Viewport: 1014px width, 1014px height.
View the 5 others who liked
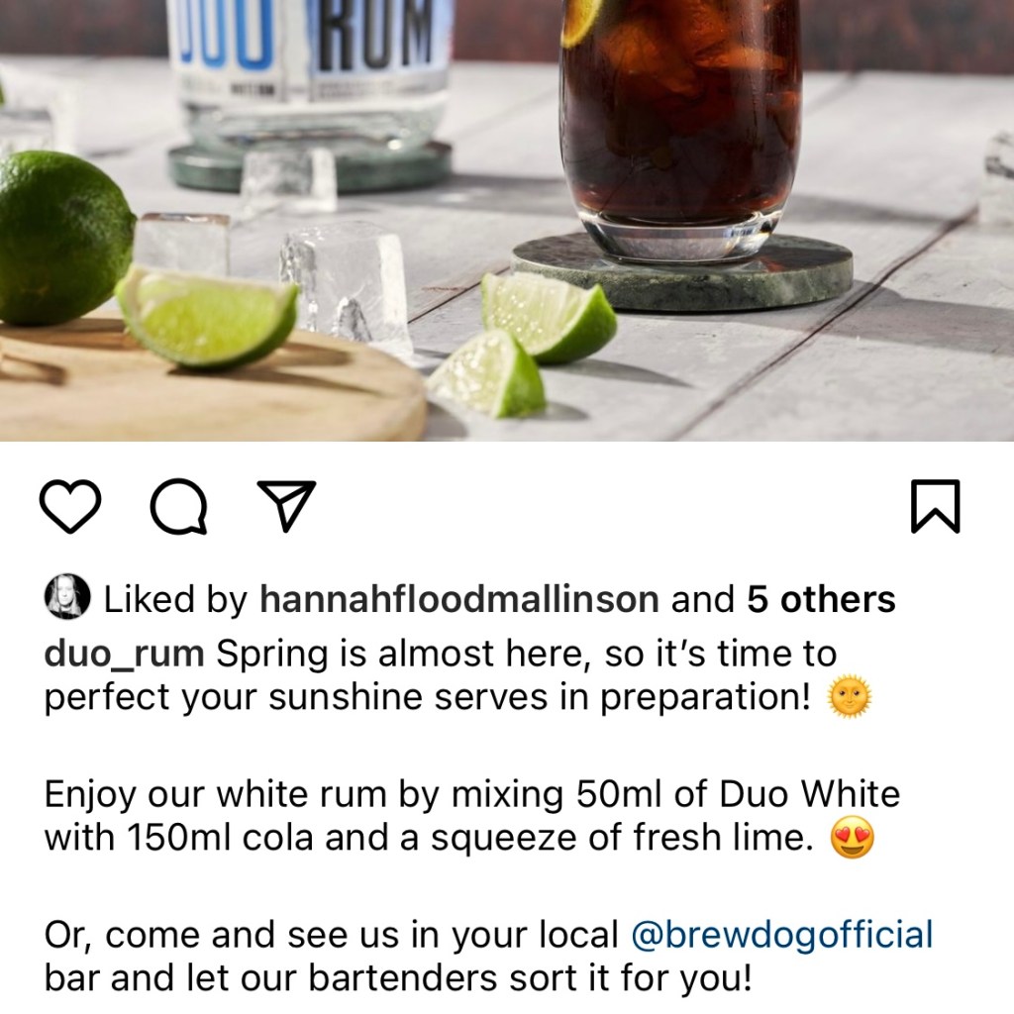[x=821, y=599]
